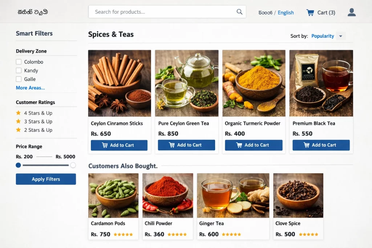The width and height of the screenshot is (372, 248).
Task: Switch language to English
Action: (x=286, y=13)
